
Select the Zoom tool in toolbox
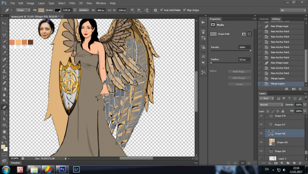4,137
